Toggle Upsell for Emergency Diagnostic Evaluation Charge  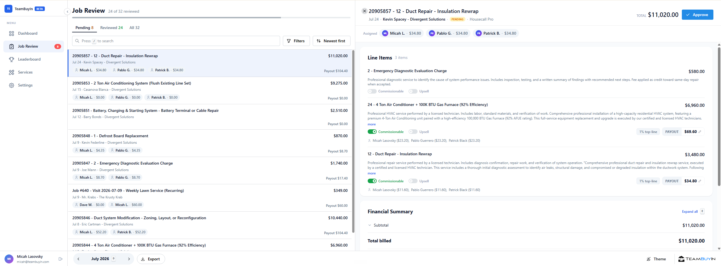tap(413, 91)
